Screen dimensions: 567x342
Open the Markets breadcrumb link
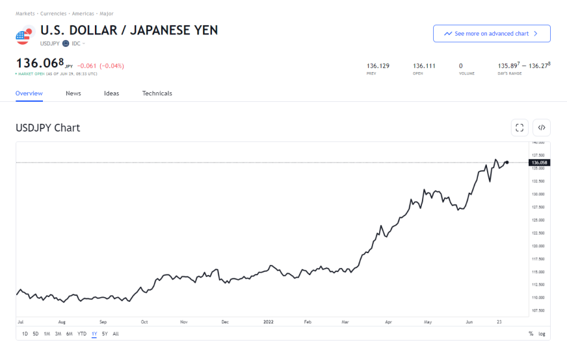tap(25, 13)
